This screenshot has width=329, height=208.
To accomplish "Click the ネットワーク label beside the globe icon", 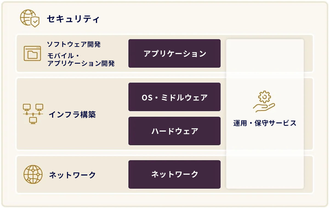I will 72,175.
